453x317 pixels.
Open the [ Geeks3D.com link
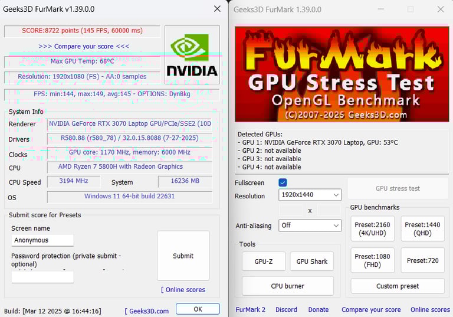(x=146, y=311)
